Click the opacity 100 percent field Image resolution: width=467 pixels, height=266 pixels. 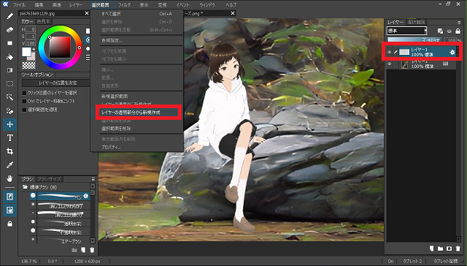[451, 39]
